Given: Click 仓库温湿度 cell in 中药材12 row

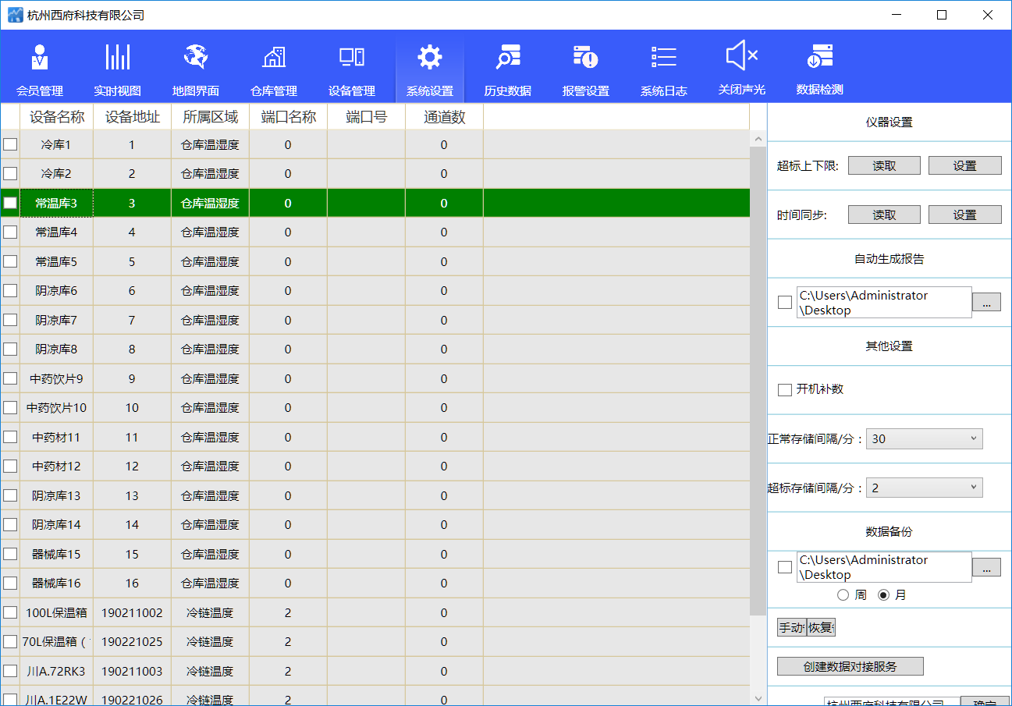Looking at the screenshot, I should 210,466.
